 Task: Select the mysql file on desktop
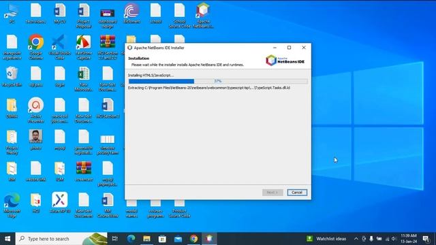(60, 140)
